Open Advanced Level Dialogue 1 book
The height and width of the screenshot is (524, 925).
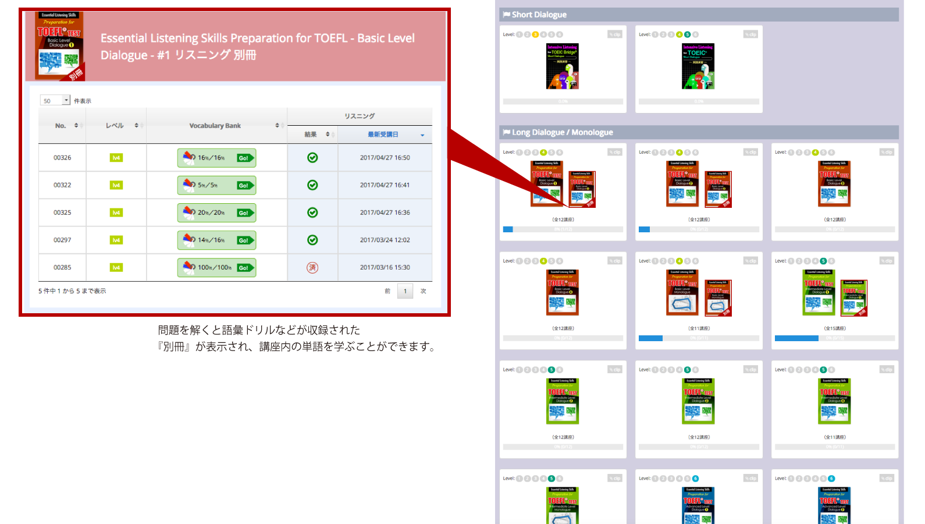tap(698, 505)
